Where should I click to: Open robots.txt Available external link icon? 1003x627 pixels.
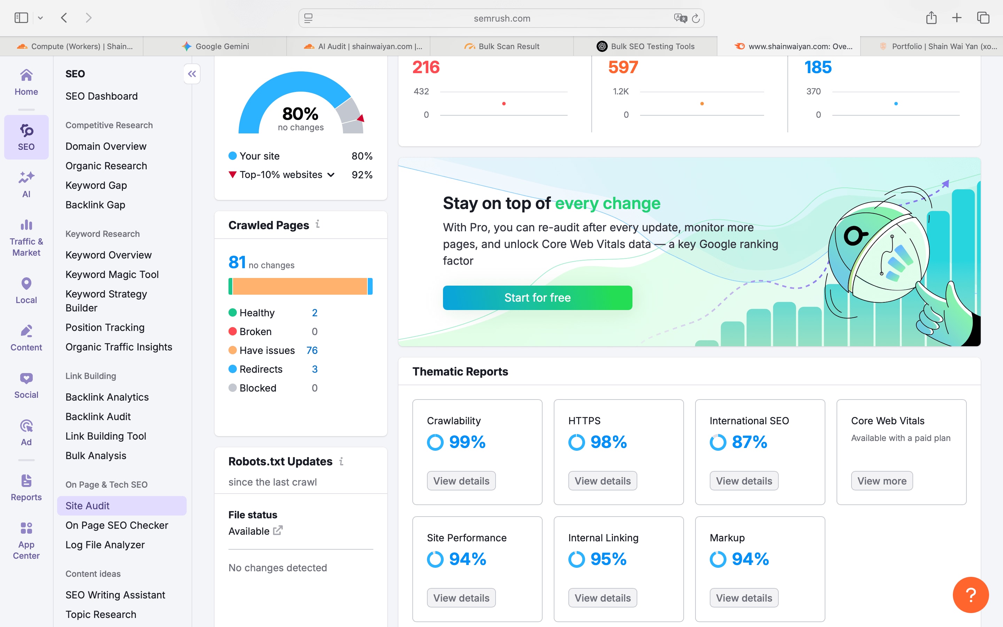pos(278,531)
